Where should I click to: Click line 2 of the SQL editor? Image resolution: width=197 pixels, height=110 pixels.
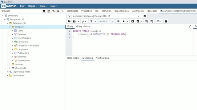102,34
